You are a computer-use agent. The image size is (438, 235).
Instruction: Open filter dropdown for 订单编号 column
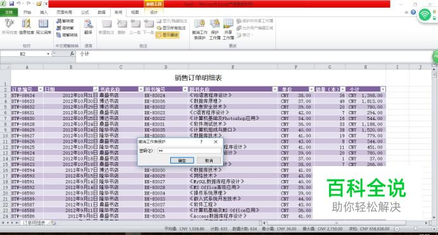41,89
